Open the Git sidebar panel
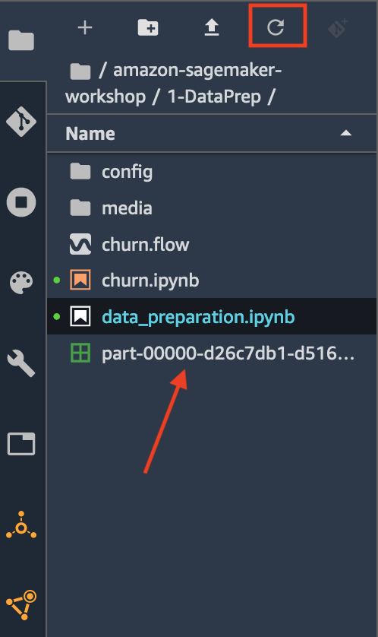 (21, 121)
